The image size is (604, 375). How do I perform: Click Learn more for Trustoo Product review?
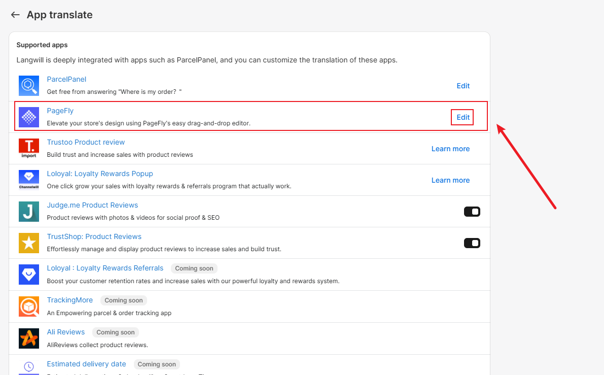450,149
